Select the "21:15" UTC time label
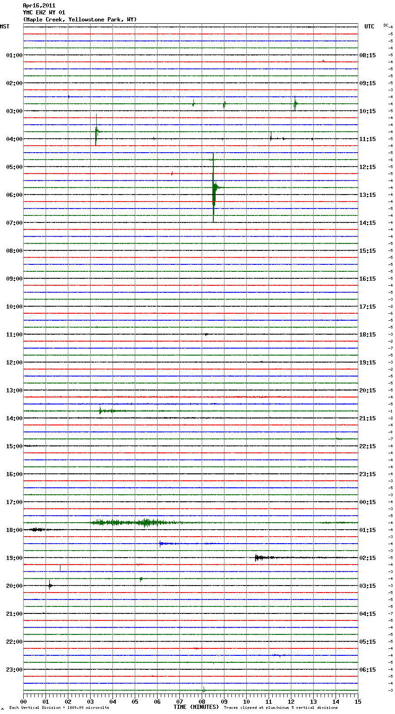This screenshot has width=395, height=714. click(x=368, y=418)
